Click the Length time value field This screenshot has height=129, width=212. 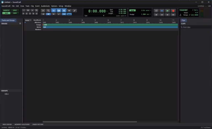122,13
